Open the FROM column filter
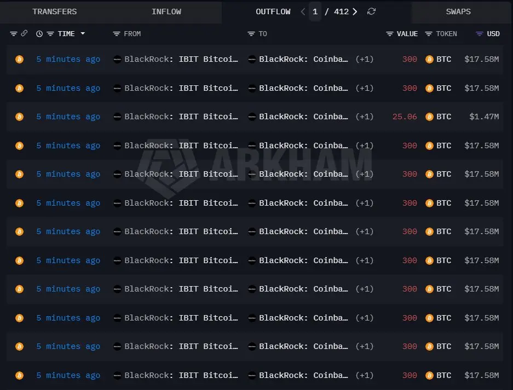Screen dimensions: 513x390 117,34
